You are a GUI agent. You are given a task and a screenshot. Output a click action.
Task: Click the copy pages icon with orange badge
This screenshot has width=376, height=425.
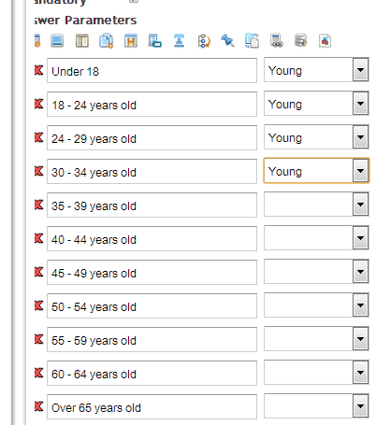point(107,41)
